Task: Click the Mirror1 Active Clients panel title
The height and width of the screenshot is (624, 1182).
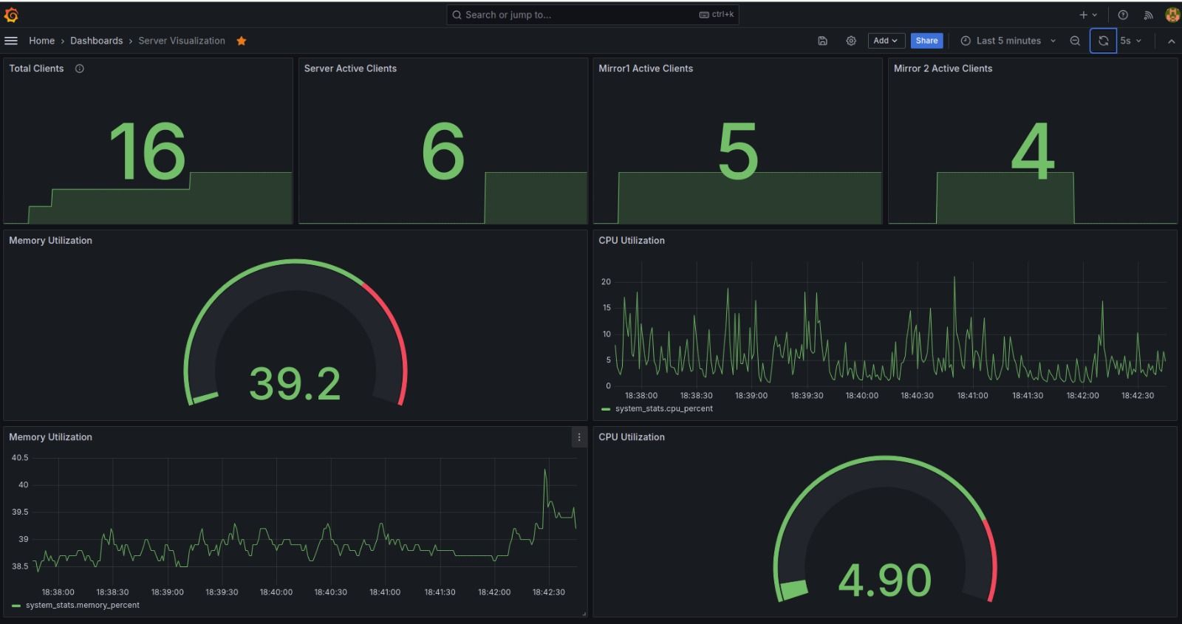Action: 646,69
